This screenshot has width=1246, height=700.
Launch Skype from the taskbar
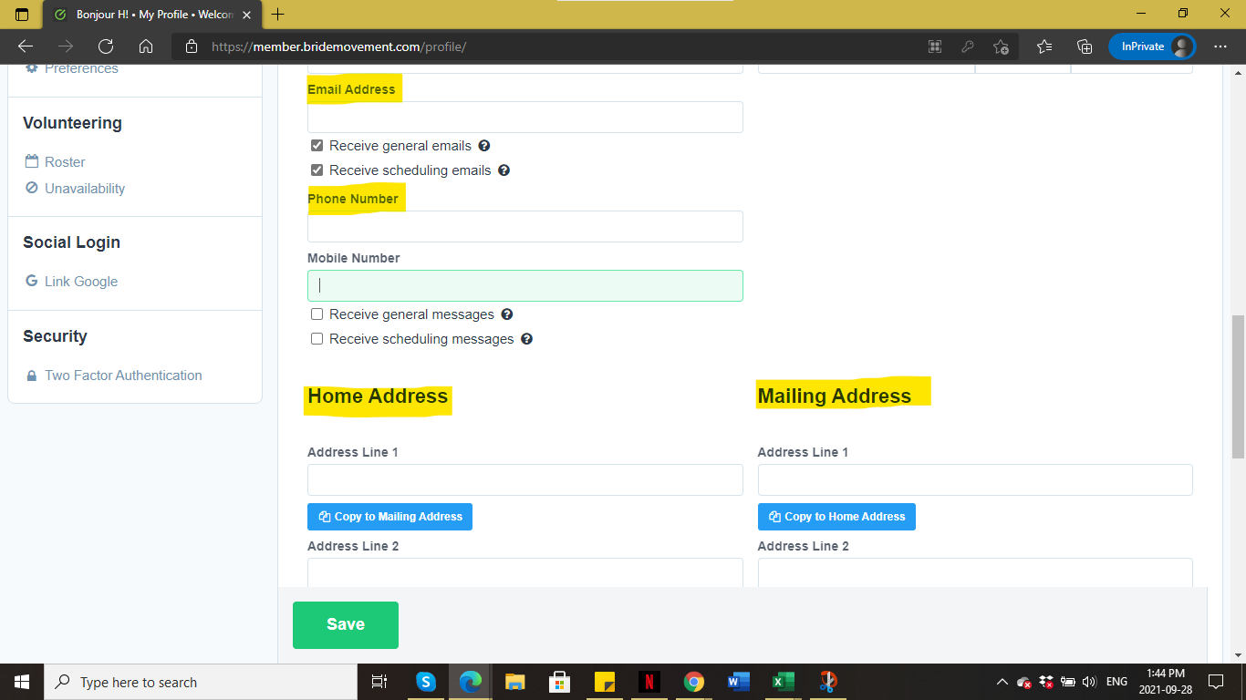(x=426, y=682)
